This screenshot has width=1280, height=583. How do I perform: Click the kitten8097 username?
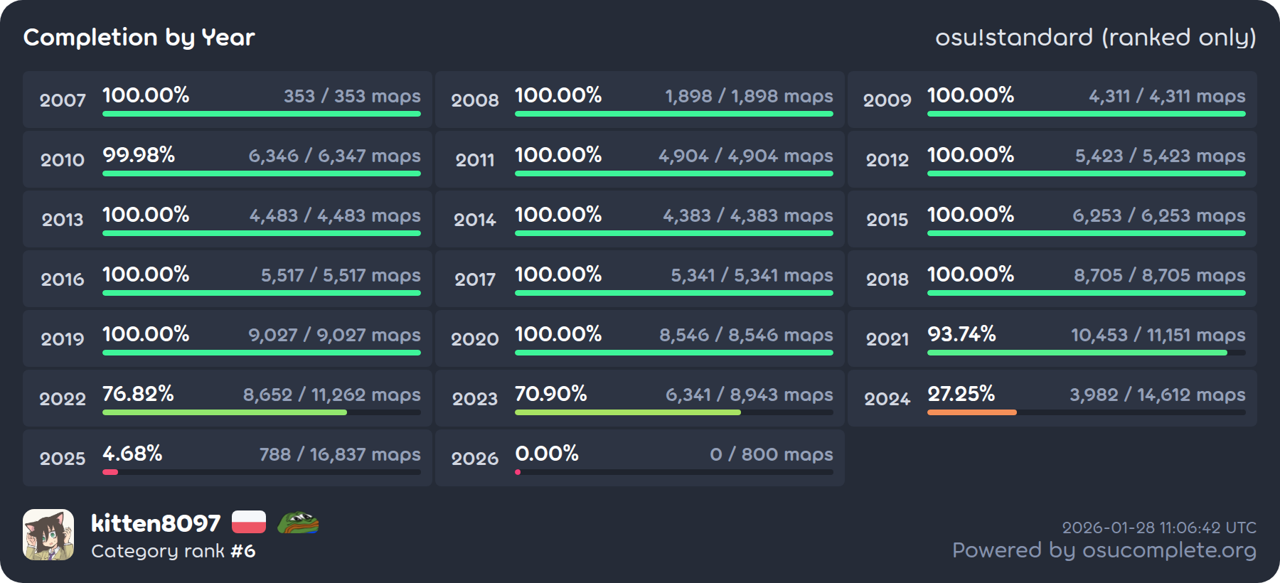point(156,523)
